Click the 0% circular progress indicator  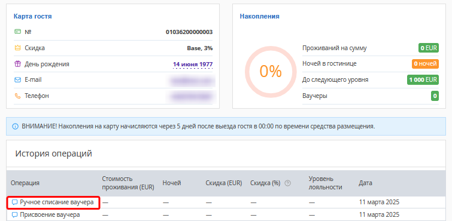[x=271, y=72]
